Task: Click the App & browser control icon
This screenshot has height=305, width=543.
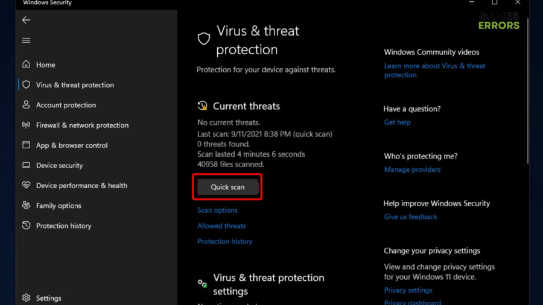Action: (26, 145)
